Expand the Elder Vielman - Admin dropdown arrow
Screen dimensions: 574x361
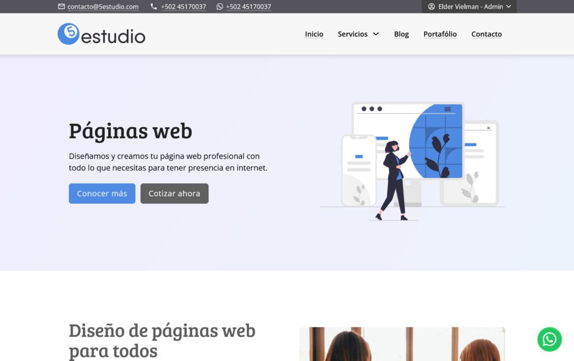click(x=508, y=7)
